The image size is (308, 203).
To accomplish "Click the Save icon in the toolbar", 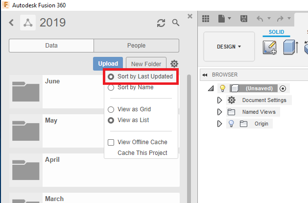I will point(244,19).
